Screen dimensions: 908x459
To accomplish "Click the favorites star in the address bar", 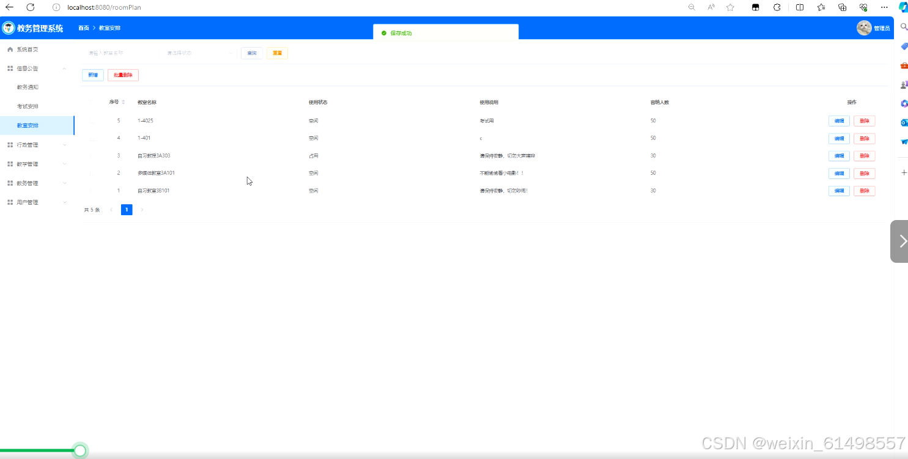I will tap(730, 7).
